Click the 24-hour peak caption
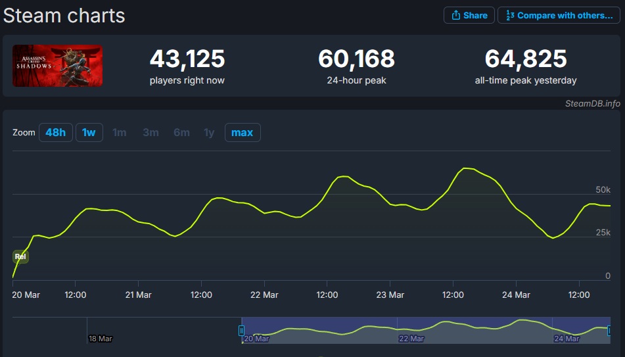 356,81
